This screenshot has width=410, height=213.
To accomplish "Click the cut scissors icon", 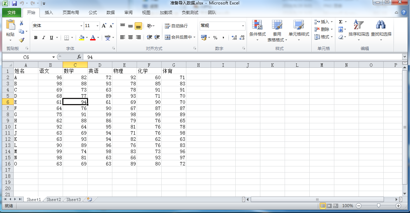I will 21,22.
